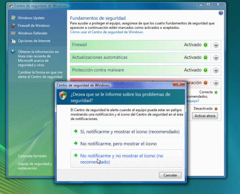Click Protección contra malware green status indicator
The width and height of the screenshot is (240, 194).
(x=206, y=70)
